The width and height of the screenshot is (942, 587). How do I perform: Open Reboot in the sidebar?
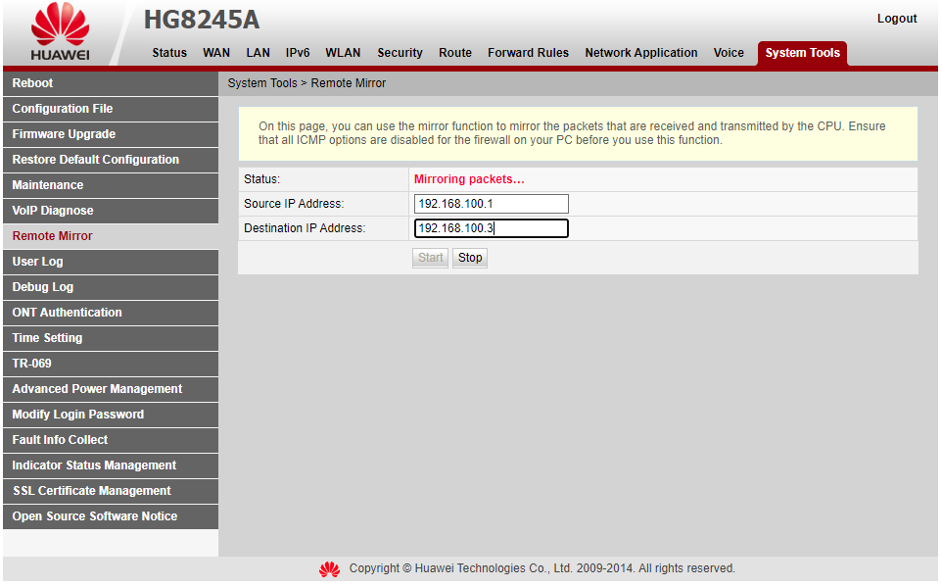point(111,83)
